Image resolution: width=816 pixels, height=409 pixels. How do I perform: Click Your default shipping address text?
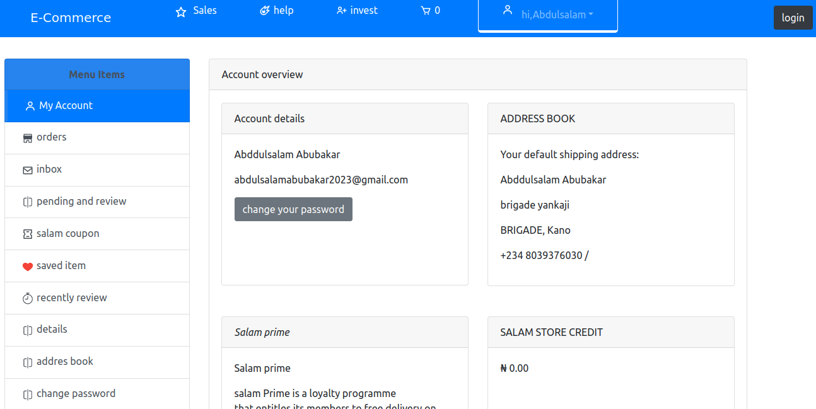tap(569, 154)
